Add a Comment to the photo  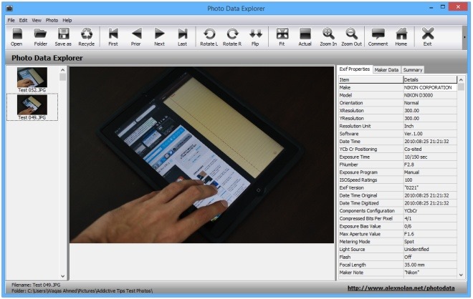click(x=378, y=37)
